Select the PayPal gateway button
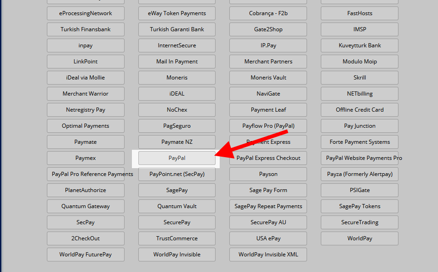The width and height of the screenshot is (438, 272). pyautogui.click(x=177, y=158)
